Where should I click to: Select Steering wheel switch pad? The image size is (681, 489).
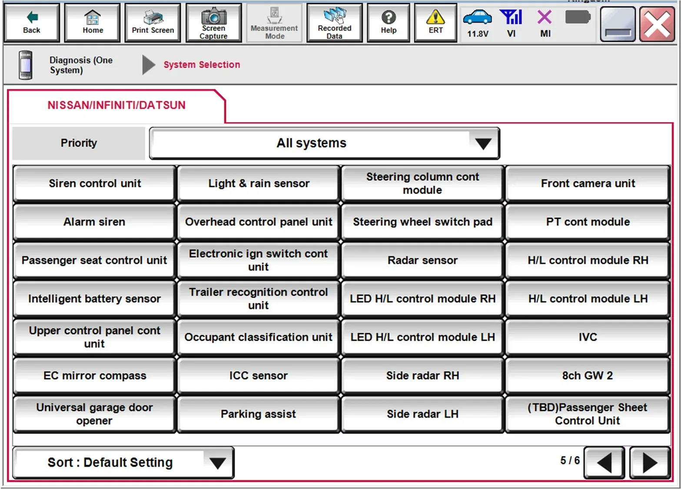[x=422, y=222]
